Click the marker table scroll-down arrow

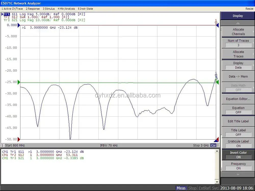pos(217,182)
